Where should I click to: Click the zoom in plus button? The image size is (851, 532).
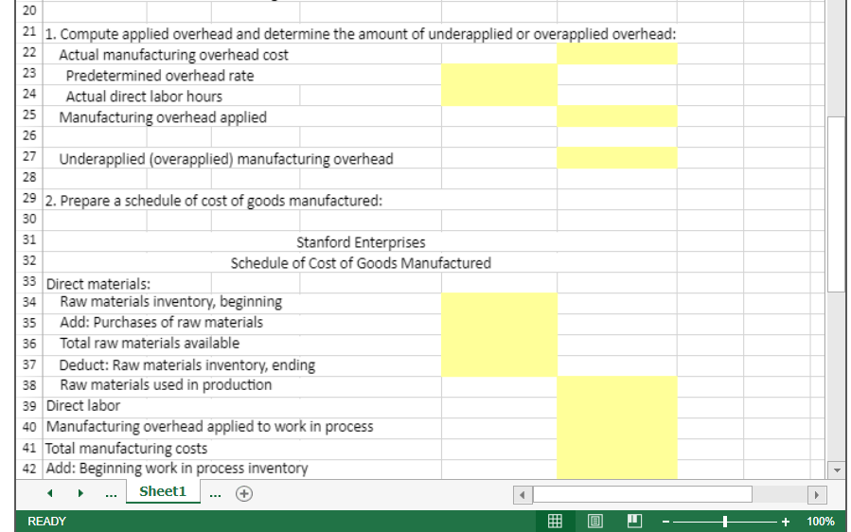(x=786, y=522)
